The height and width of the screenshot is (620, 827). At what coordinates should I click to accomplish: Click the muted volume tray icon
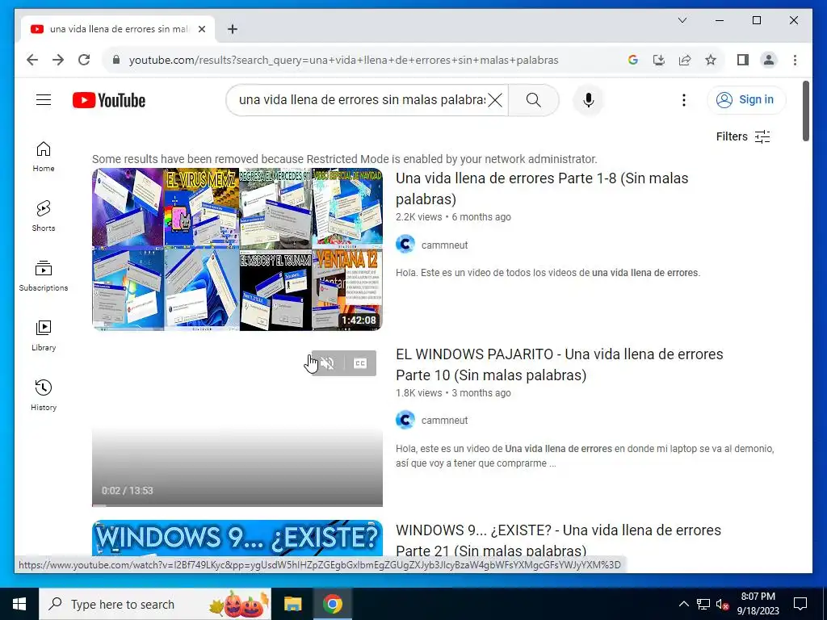pyautogui.click(x=722, y=604)
